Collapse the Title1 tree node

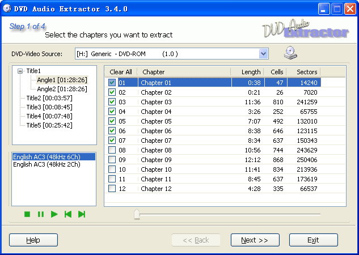click(x=20, y=71)
